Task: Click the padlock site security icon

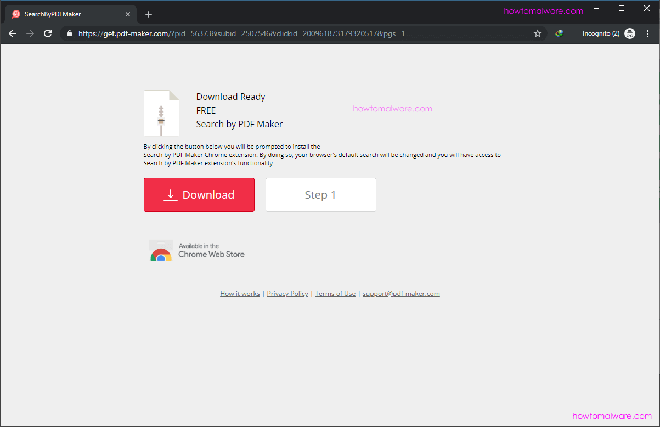Action: (x=69, y=33)
